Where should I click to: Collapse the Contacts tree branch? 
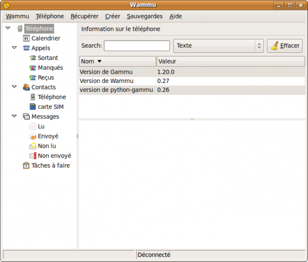[x=14, y=87]
